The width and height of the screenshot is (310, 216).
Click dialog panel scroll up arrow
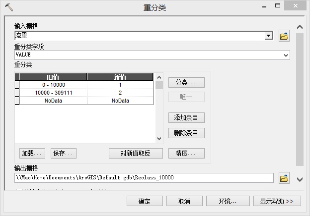(x=300, y=27)
